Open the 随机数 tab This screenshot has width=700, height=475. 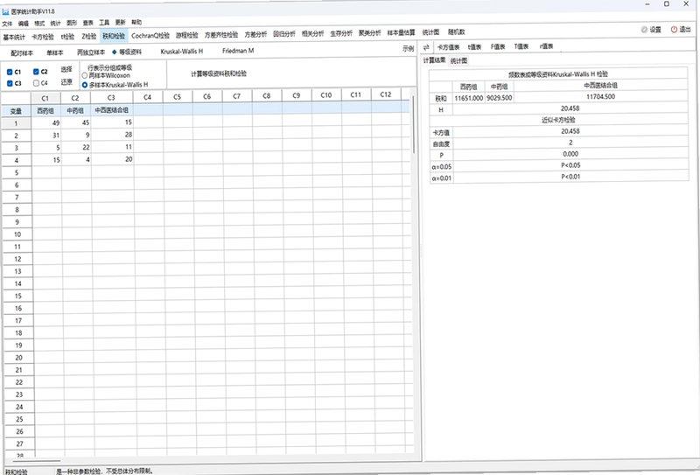pyautogui.click(x=456, y=31)
